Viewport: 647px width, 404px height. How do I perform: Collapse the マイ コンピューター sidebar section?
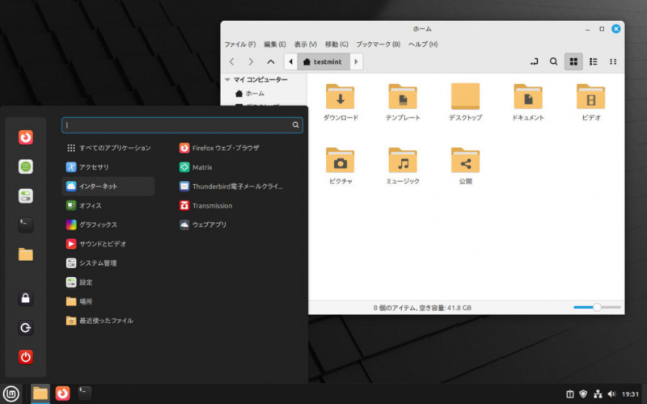point(228,80)
